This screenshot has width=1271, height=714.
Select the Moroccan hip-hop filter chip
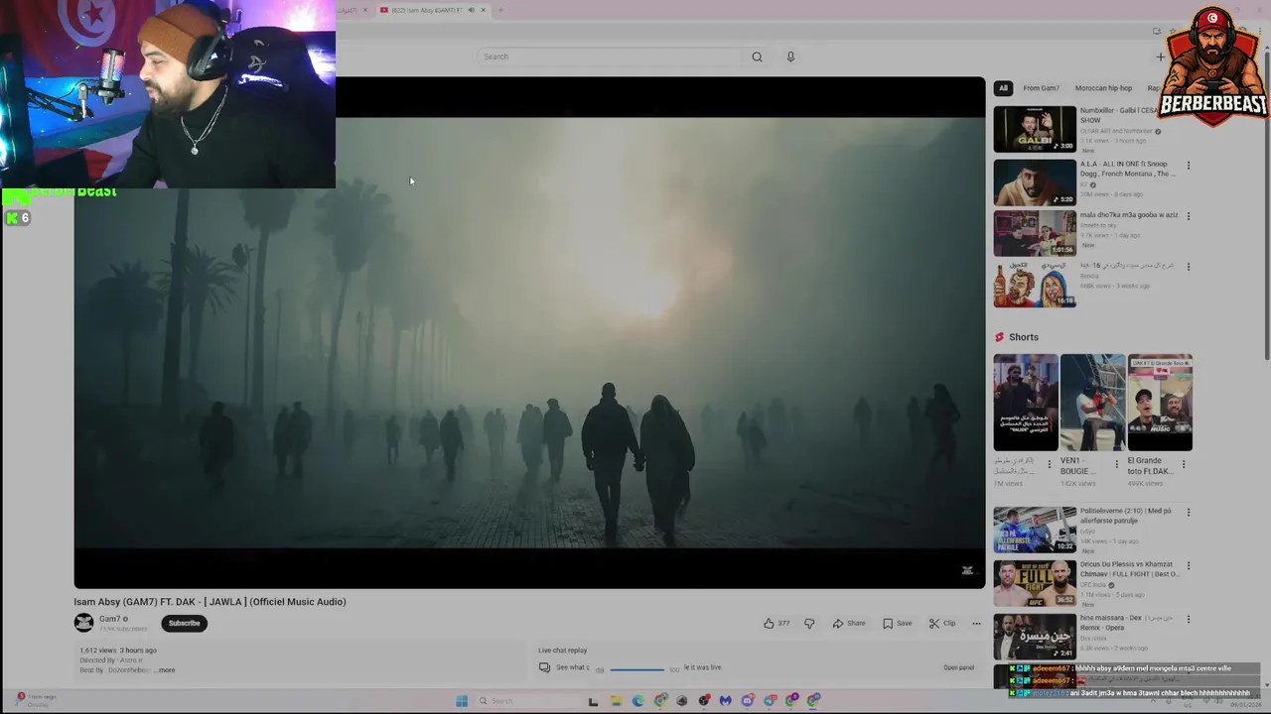click(1103, 88)
